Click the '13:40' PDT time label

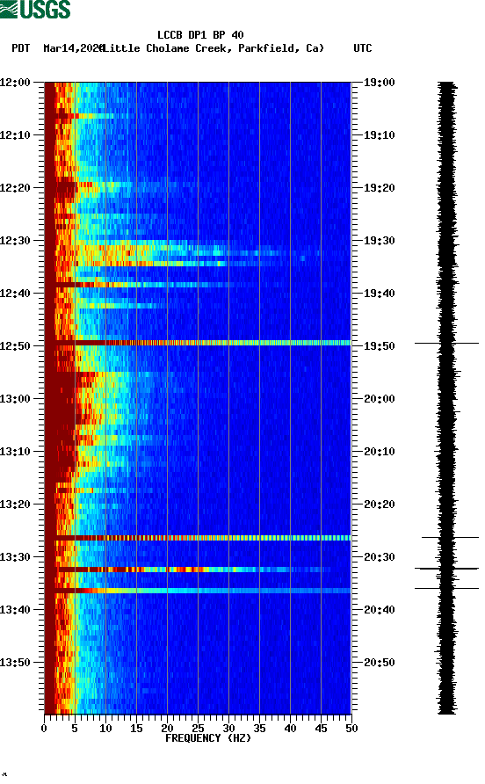pyautogui.click(x=15, y=609)
